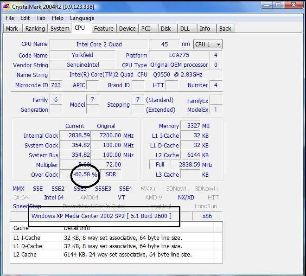The width and height of the screenshot is (306, 276).
Task: Click the SSE2 feature label
Action: 58,189
